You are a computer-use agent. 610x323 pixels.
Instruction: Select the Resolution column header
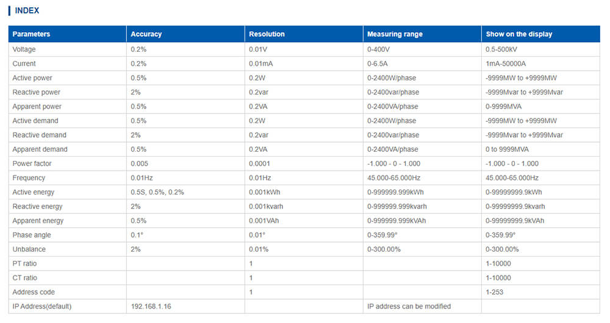(x=267, y=34)
